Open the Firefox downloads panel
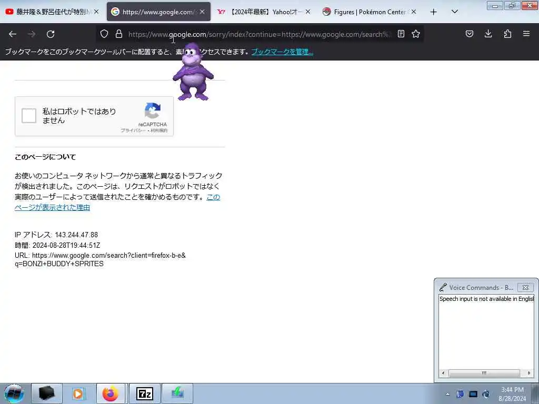The height and width of the screenshot is (404, 539). tap(488, 34)
